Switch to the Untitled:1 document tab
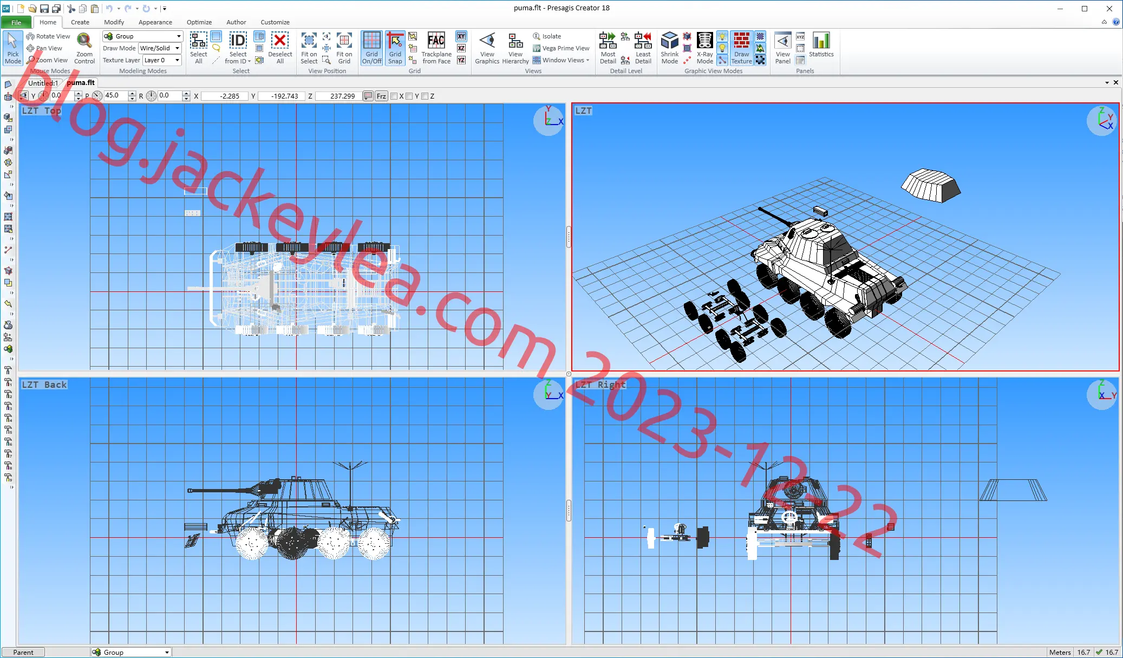1123x658 pixels. coord(43,83)
